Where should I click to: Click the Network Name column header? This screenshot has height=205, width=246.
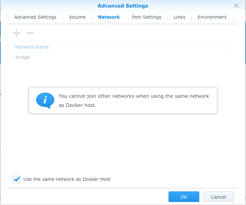tap(120, 47)
